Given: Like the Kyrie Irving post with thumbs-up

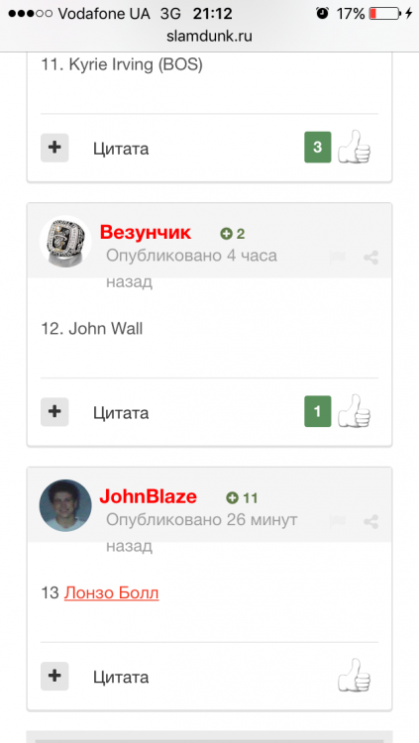Looking at the screenshot, I should 354,148.
